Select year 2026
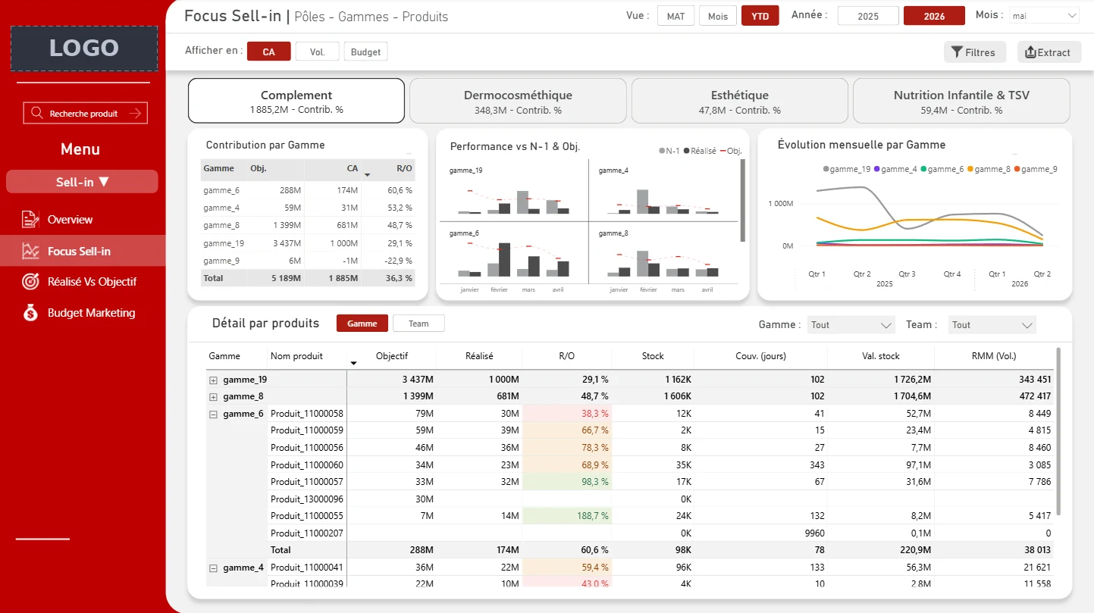This screenshot has height=613, width=1094. [934, 16]
